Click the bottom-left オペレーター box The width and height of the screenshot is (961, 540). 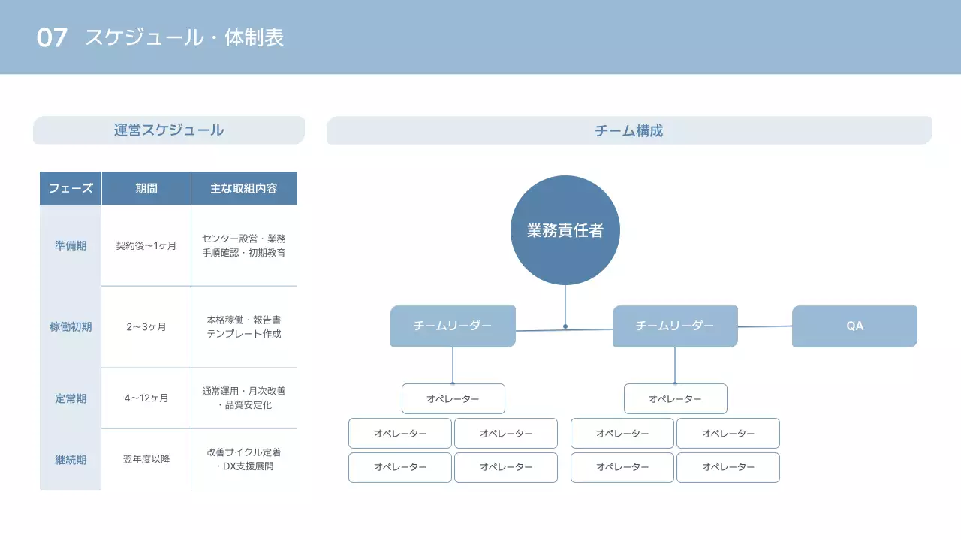coord(399,467)
